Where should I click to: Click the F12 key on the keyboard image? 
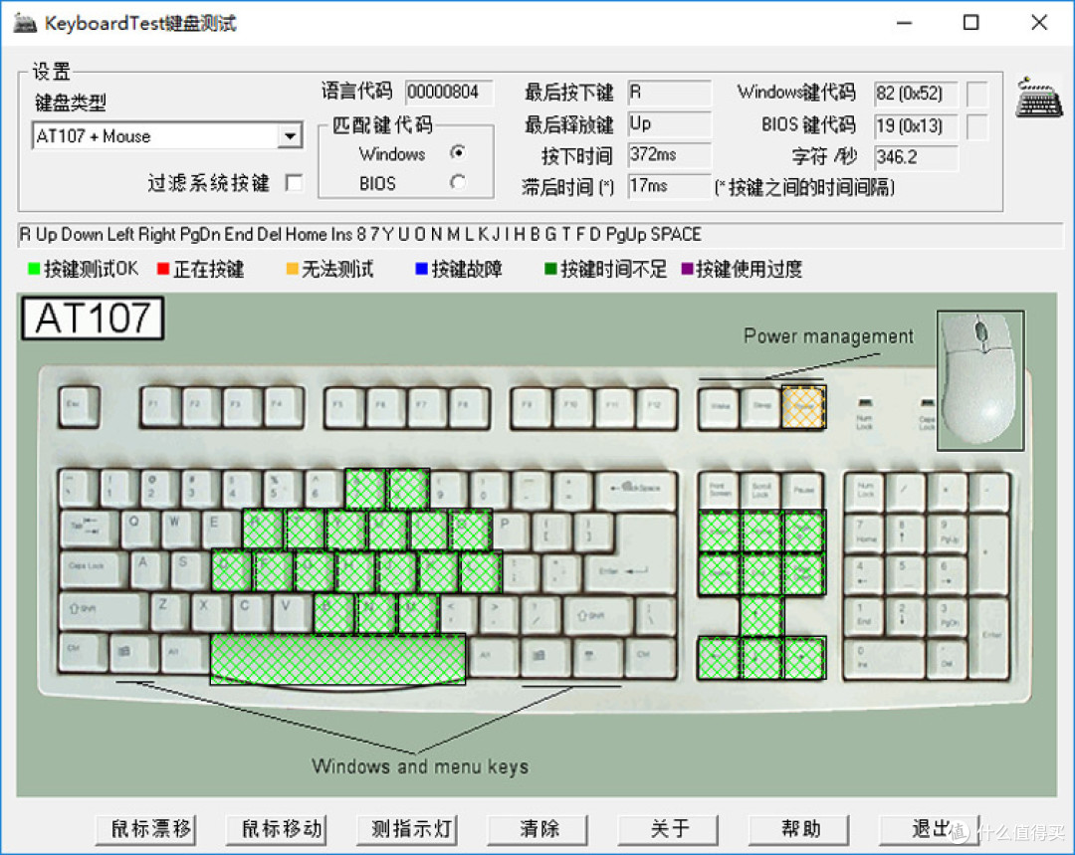[658, 407]
